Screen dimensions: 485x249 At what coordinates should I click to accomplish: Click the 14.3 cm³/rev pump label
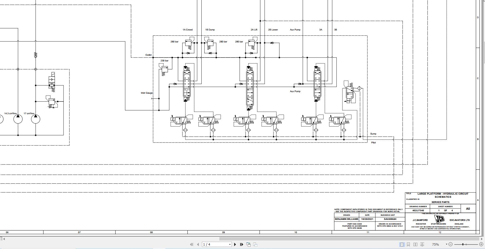[x=10, y=113]
